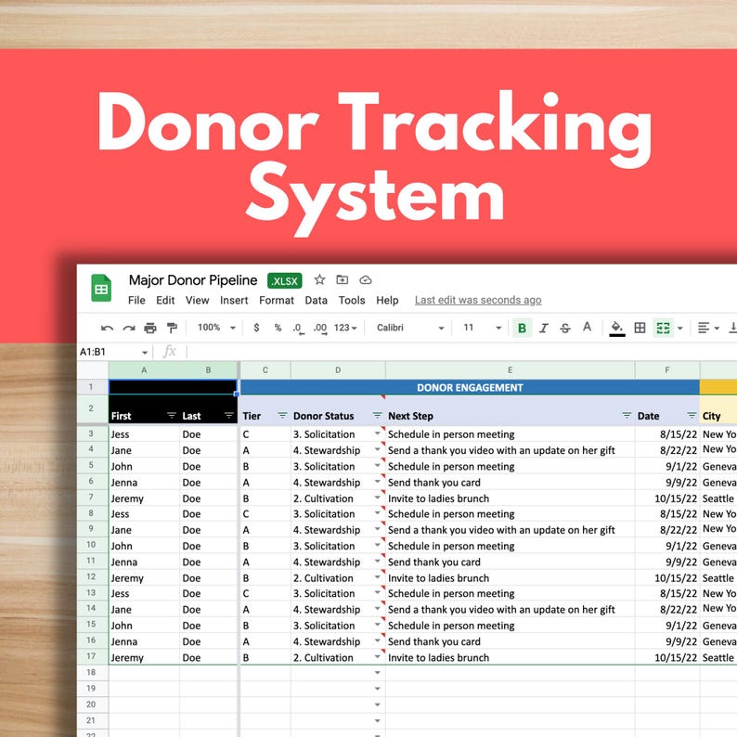Open the Donor Status dropdown in row 3
The height and width of the screenshot is (737, 737).
pos(378,433)
